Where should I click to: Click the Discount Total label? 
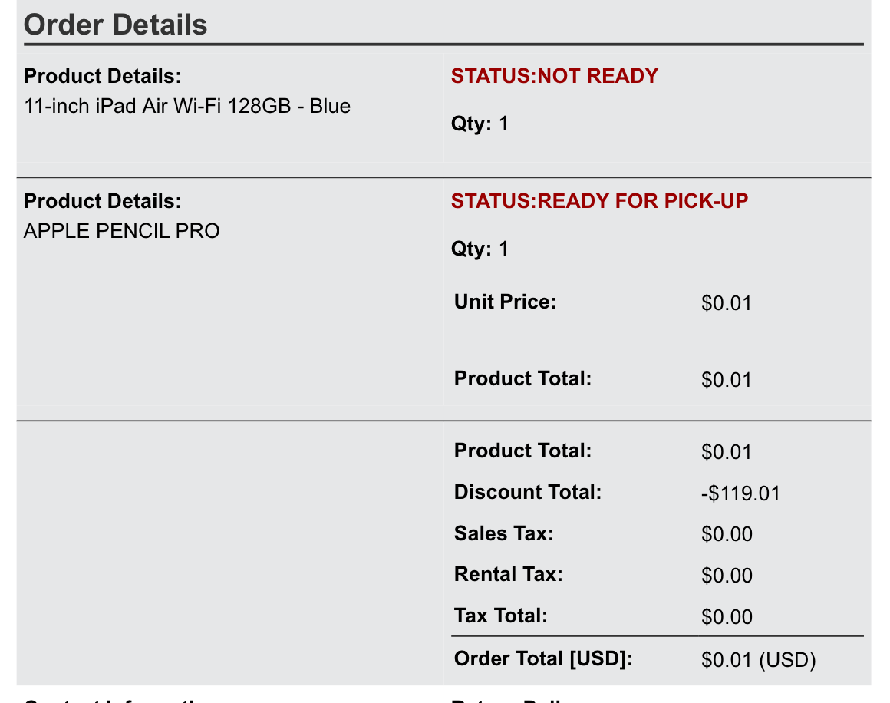pyautogui.click(x=528, y=492)
